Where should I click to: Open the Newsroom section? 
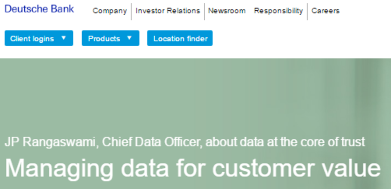click(x=227, y=11)
